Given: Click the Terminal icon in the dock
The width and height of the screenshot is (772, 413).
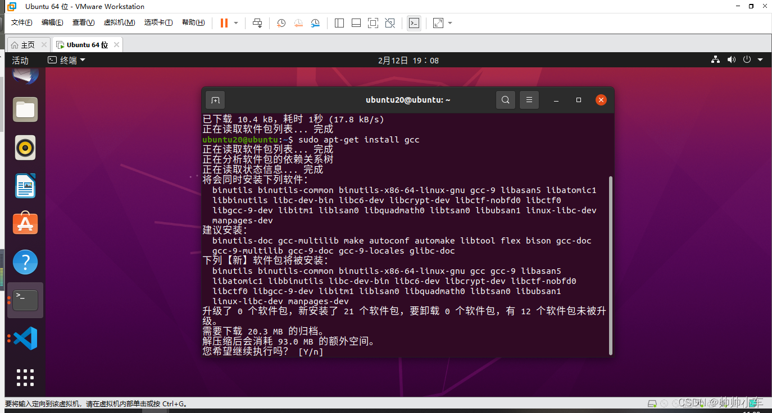Looking at the screenshot, I should click(25, 300).
